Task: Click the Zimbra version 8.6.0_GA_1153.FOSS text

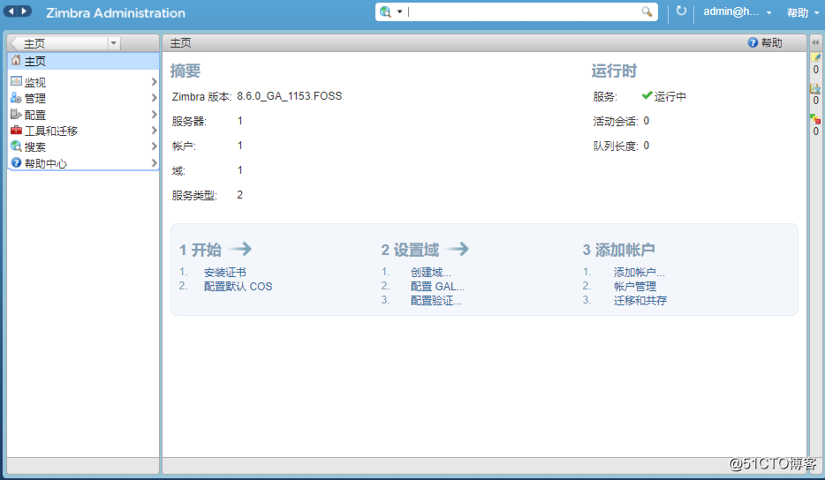Action: [x=290, y=96]
